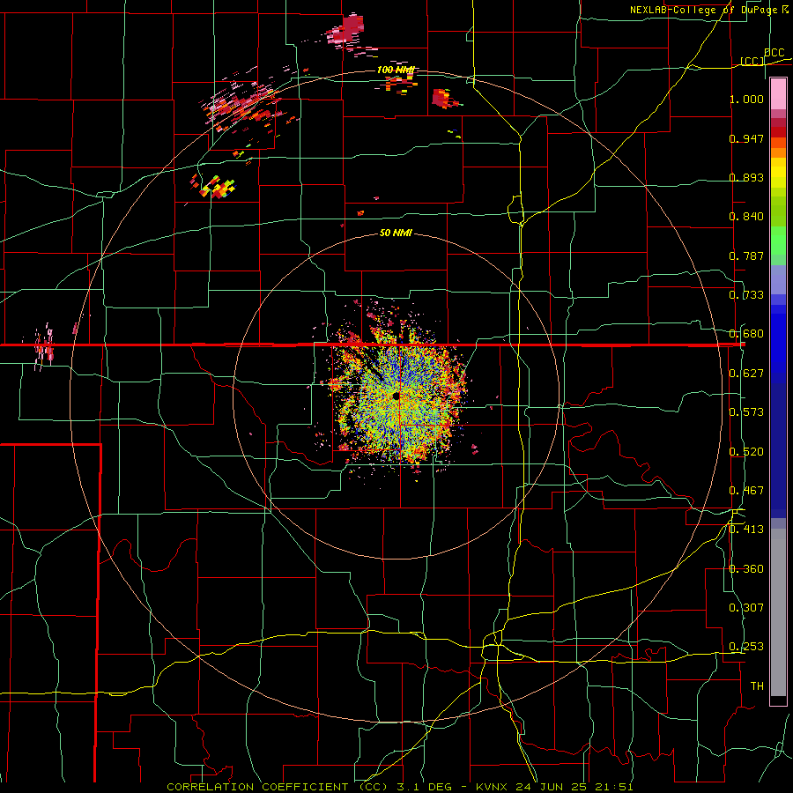The image size is (793, 793).
Task: Select the 0.627 scale value
Action: (x=746, y=374)
